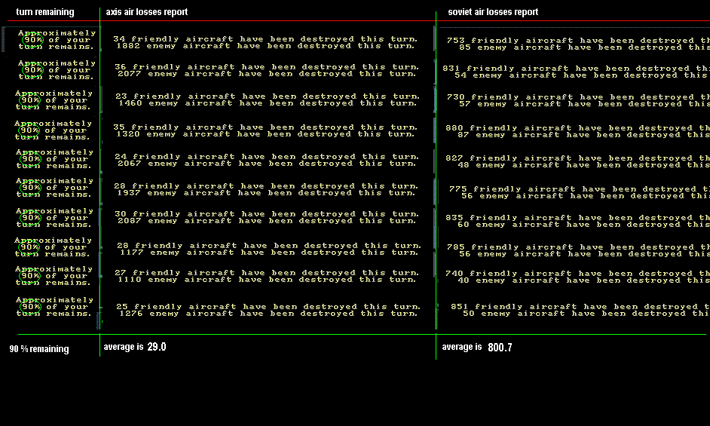Click the '35 friendly aircraft' axis line
This screenshot has width=710, height=426.
tap(265, 127)
